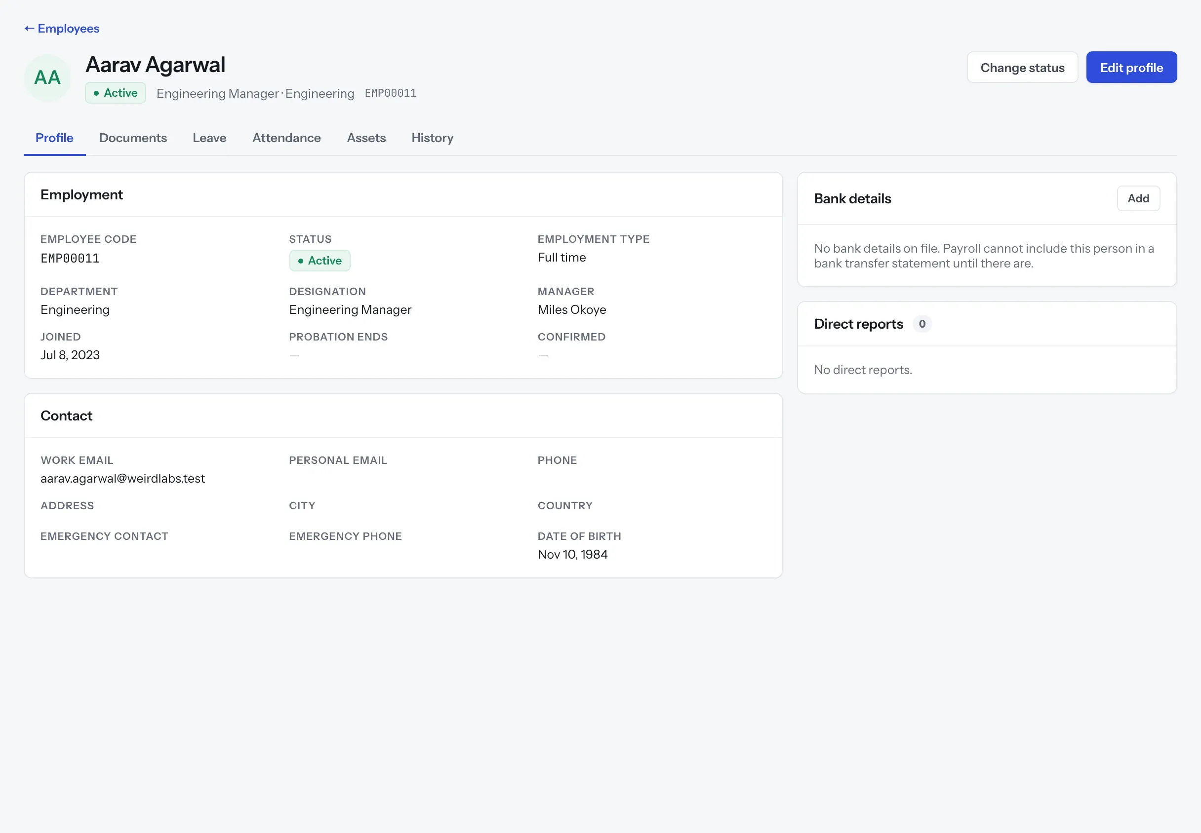Screen dimensions: 1201x833
Task: Click the PERSONAL EMAIL label
Action: (338, 460)
